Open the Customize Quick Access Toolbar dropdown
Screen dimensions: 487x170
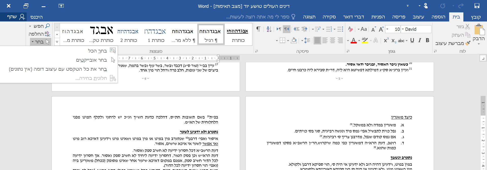(408, 6)
